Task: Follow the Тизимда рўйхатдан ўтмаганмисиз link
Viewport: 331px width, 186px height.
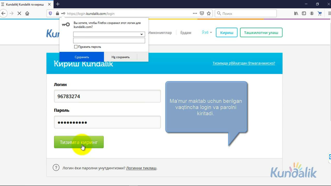Action: [244, 63]
